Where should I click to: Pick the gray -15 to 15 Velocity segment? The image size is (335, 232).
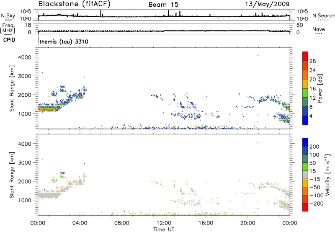pos(305,175)
